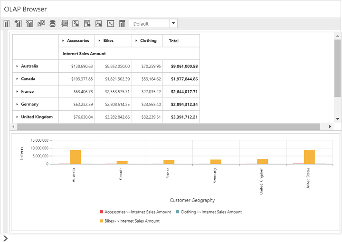342x242 pixels.
Task: Show the MDX query icon
Action: [x=64, y=23]
